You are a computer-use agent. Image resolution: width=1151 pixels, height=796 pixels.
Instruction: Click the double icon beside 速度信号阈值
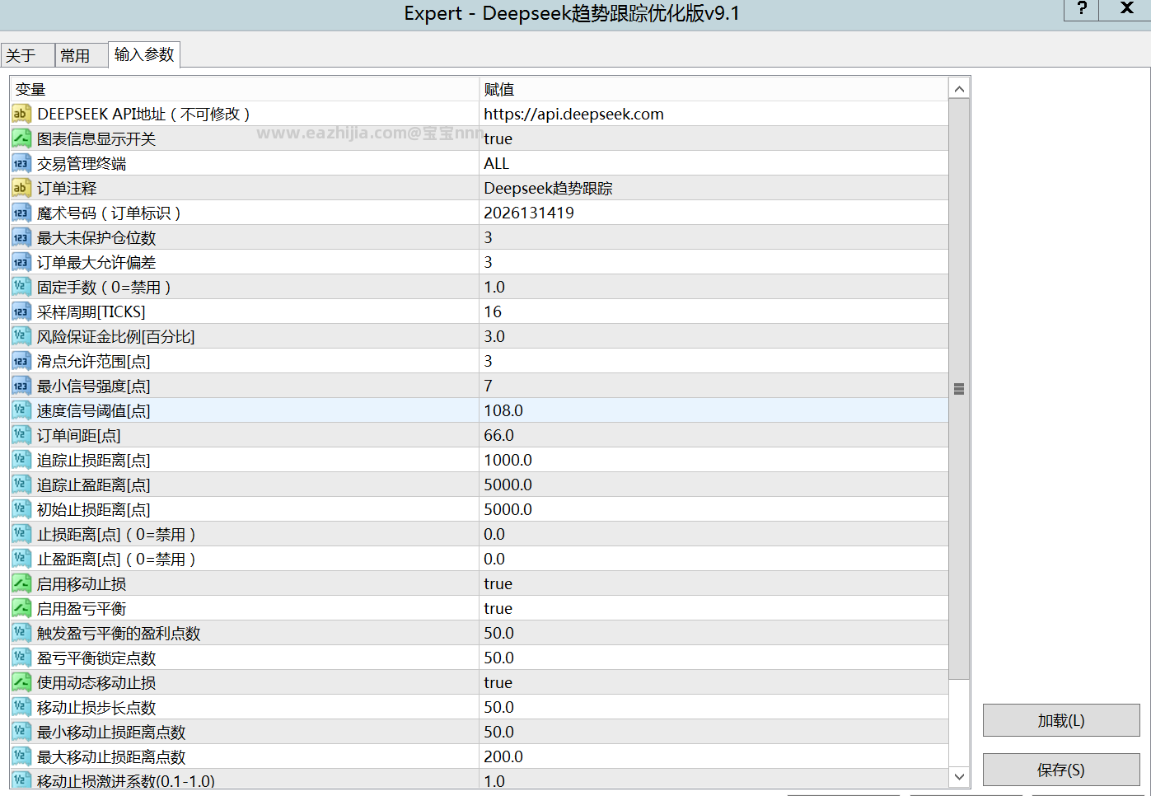(x=21, y=410)
